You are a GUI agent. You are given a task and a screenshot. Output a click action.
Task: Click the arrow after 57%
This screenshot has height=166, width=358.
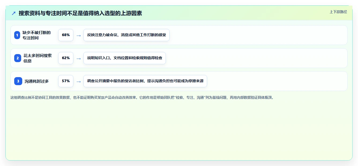79,81
